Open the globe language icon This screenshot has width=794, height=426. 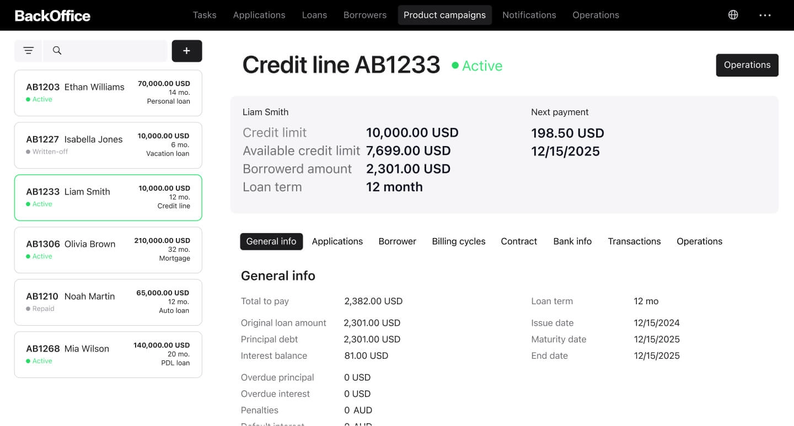pos(733,15)
